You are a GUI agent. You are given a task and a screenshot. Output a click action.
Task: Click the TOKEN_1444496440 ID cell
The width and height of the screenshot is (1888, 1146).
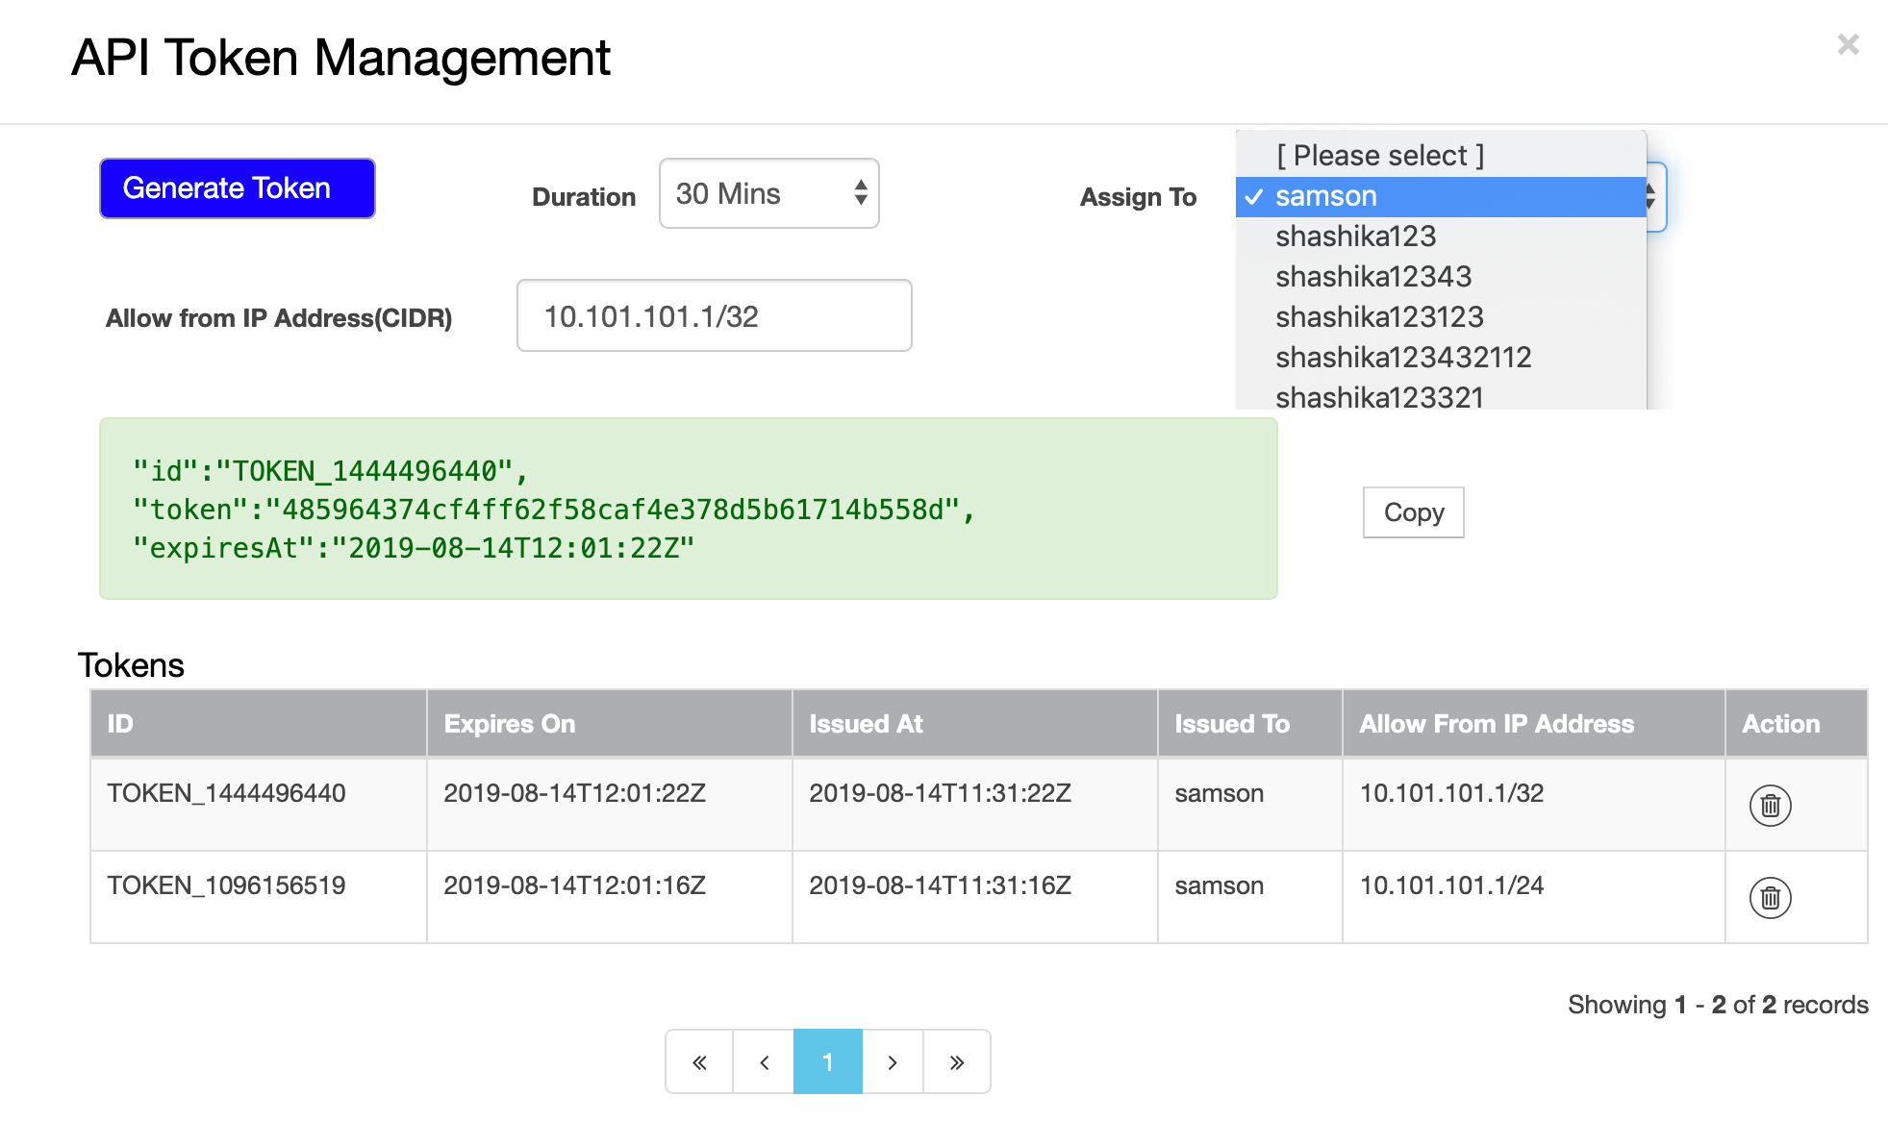(x=259, y=805)
